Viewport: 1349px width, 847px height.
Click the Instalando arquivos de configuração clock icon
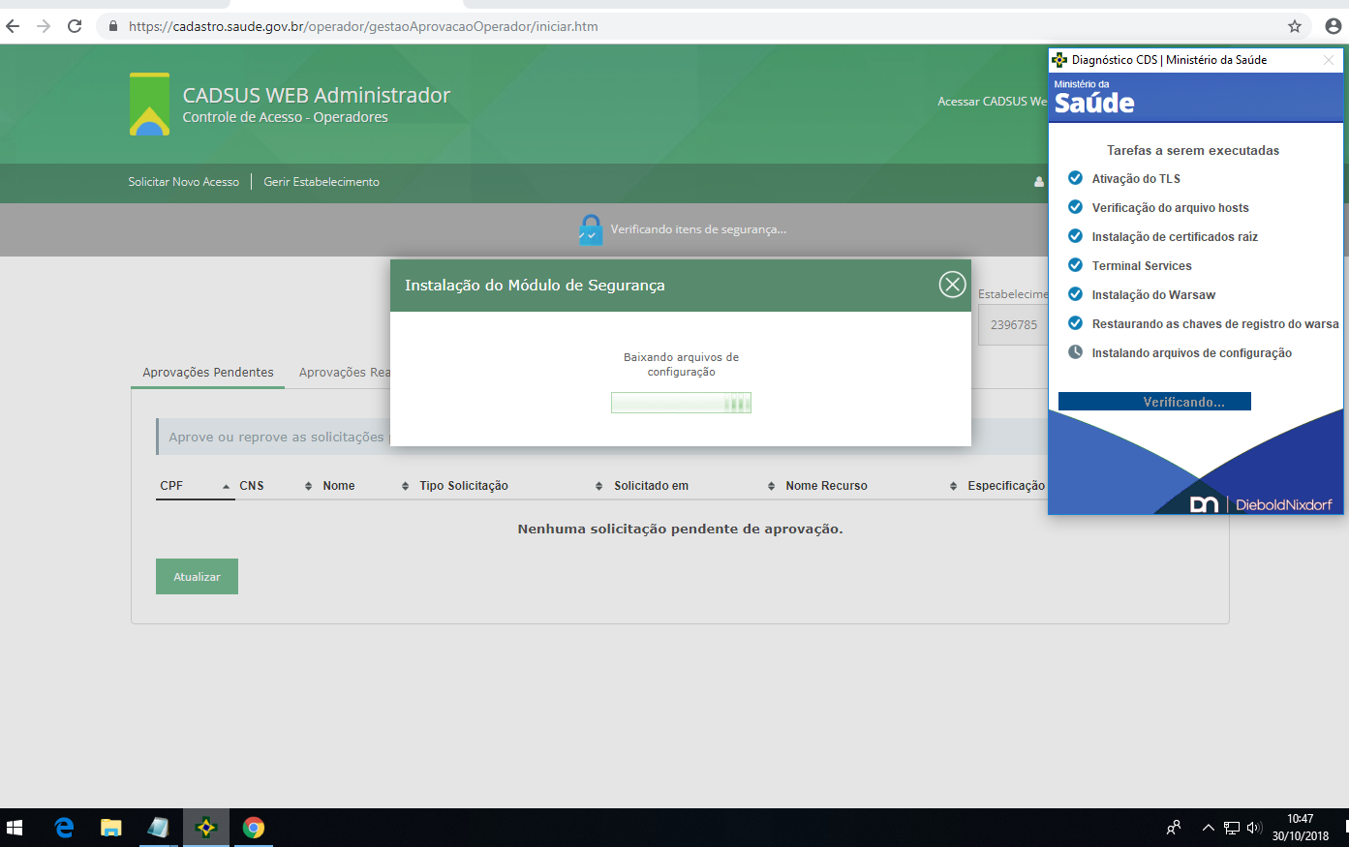click(1075, 352)
